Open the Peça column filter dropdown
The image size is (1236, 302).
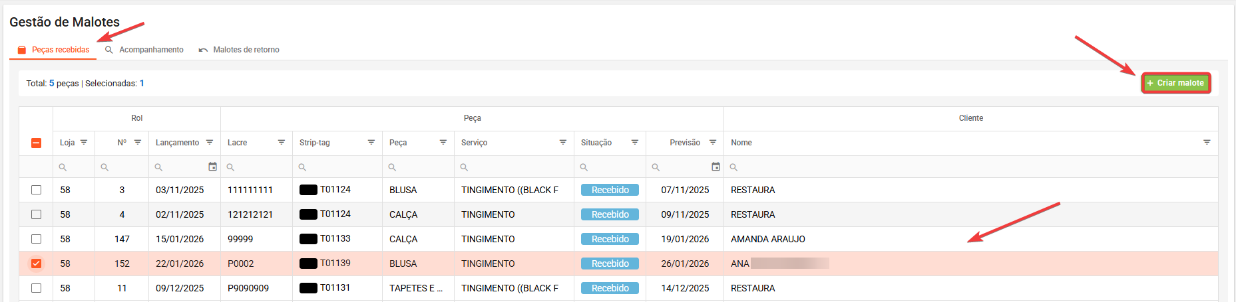point(443,143)
